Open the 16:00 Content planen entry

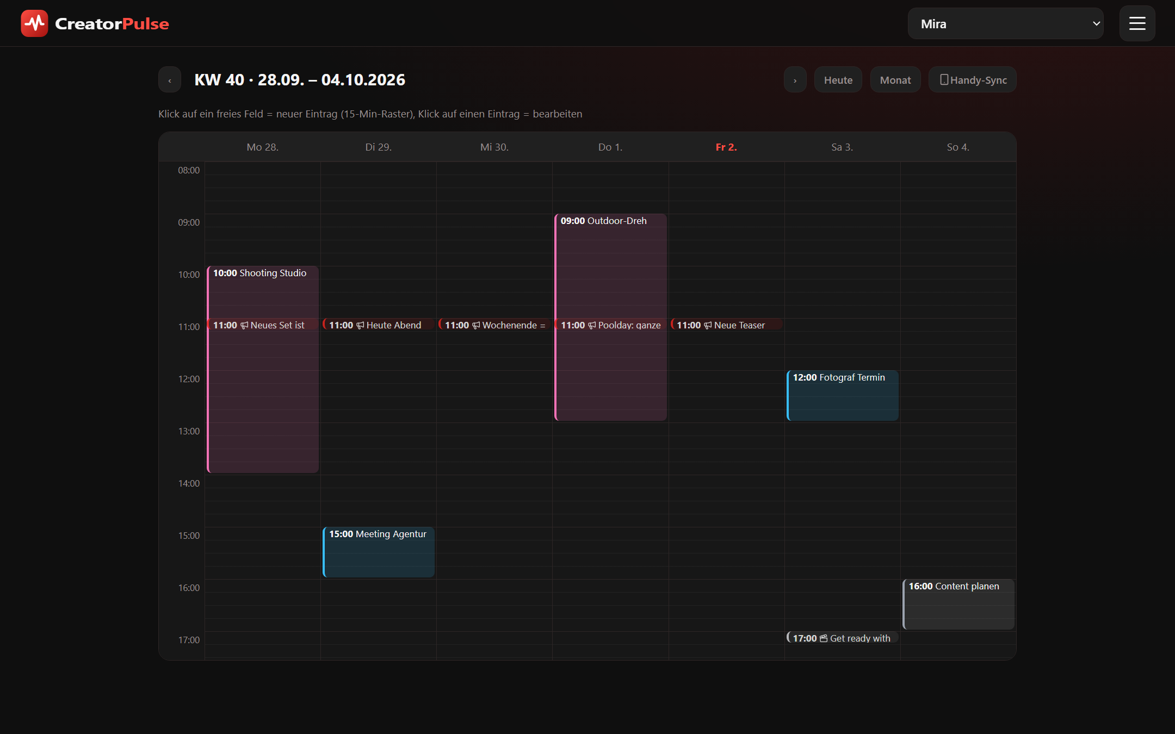coord(958,604)
